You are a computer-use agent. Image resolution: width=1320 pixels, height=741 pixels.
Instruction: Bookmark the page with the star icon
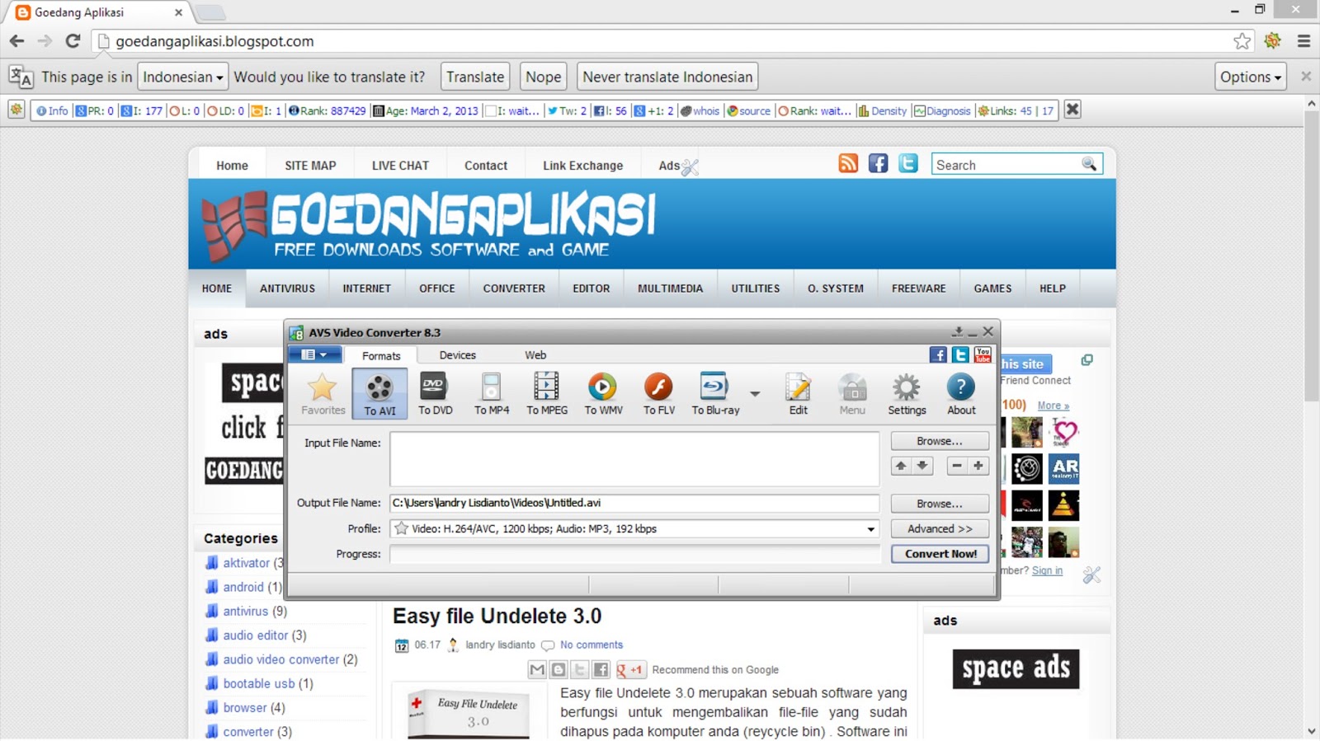(x=1242, y=40)
